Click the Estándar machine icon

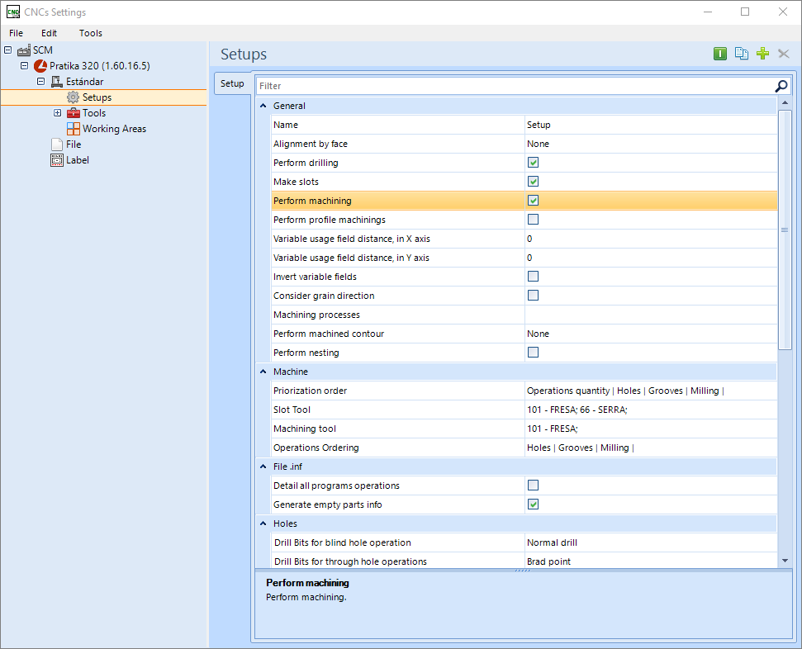57,82
